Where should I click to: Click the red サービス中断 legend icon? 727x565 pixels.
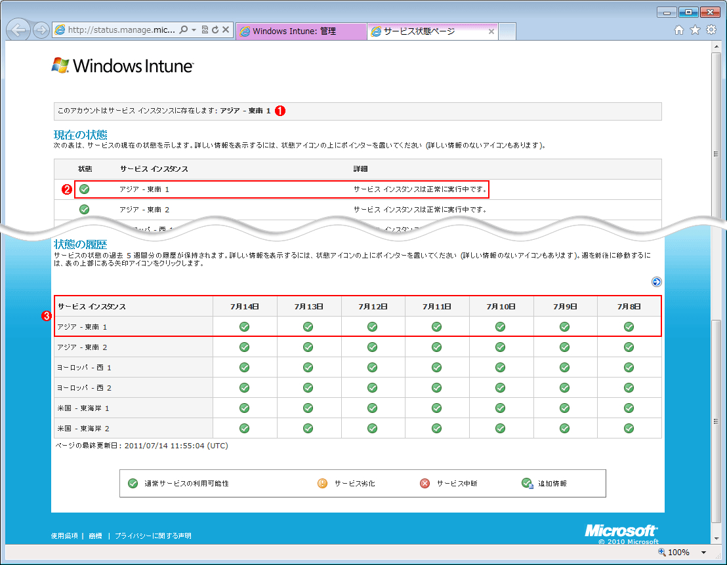[x=425, y=484]
